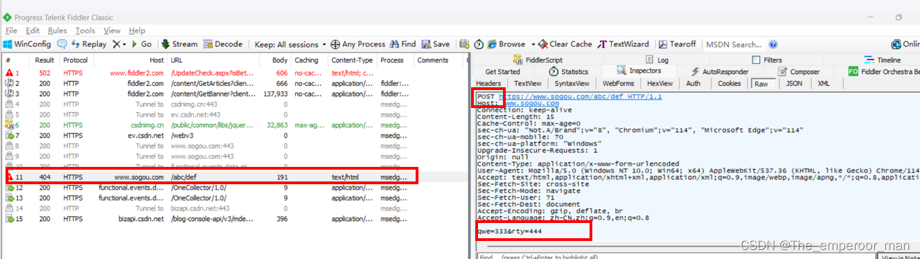Open the AutoResponder tab
The image size is (920, 259).
[720, 71]
